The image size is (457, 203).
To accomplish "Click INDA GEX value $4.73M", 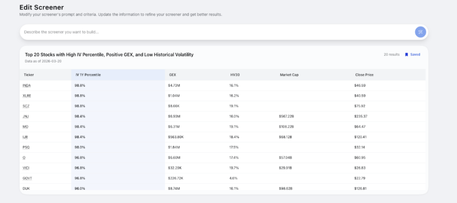I will (174, 86).
